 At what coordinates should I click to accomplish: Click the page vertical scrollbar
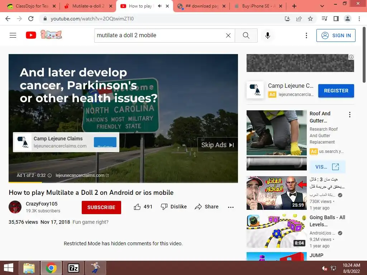(364, 55)
